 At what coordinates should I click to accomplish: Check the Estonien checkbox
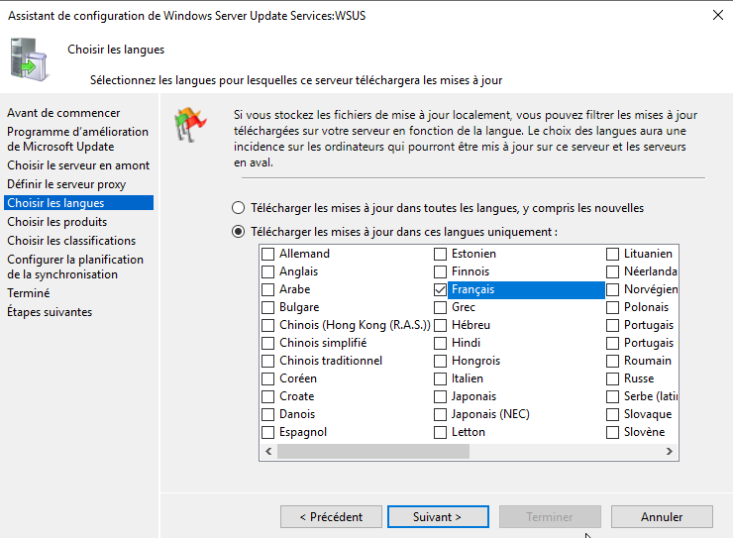pyautogui.click(x=440, y=254)
